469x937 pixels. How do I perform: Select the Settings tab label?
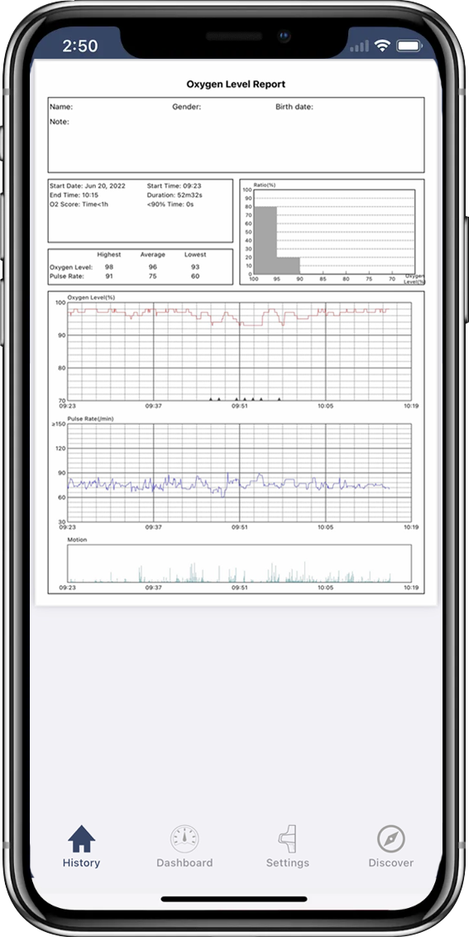(x=287, y=863)
